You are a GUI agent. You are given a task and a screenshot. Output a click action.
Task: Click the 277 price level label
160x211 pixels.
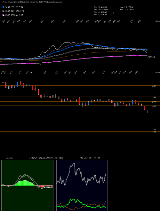tap(154, 102)
